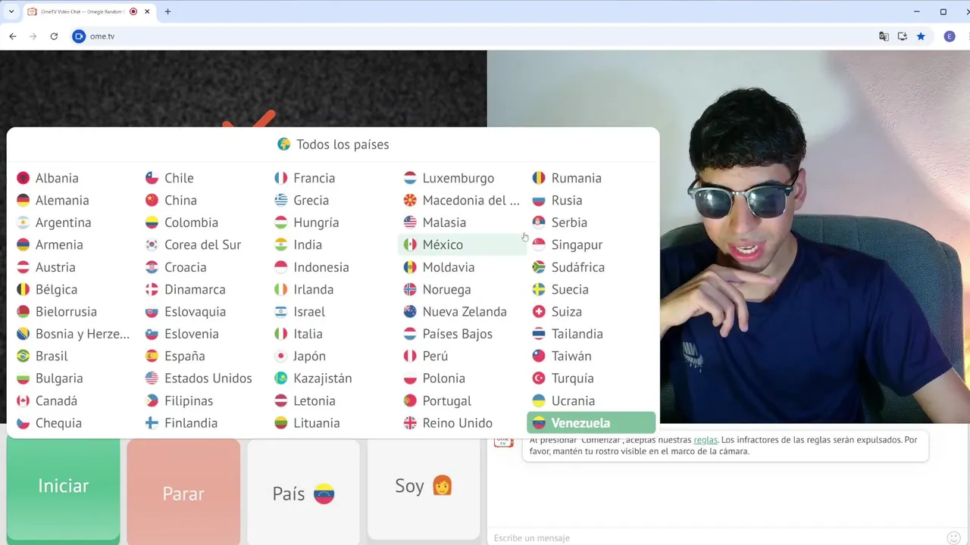970x545 pixels.
Task: Select Sudáfrica entry
Action: (x=591, y=267)
